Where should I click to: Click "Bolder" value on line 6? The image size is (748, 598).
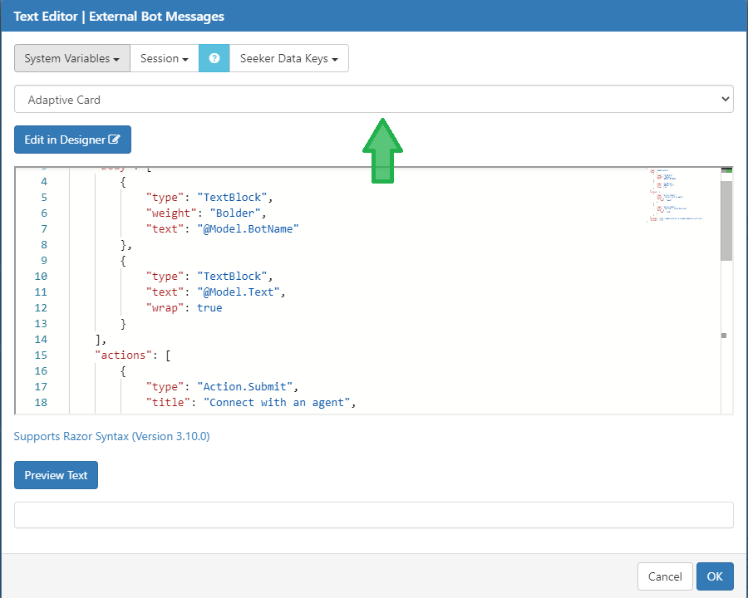coord(235,213)
